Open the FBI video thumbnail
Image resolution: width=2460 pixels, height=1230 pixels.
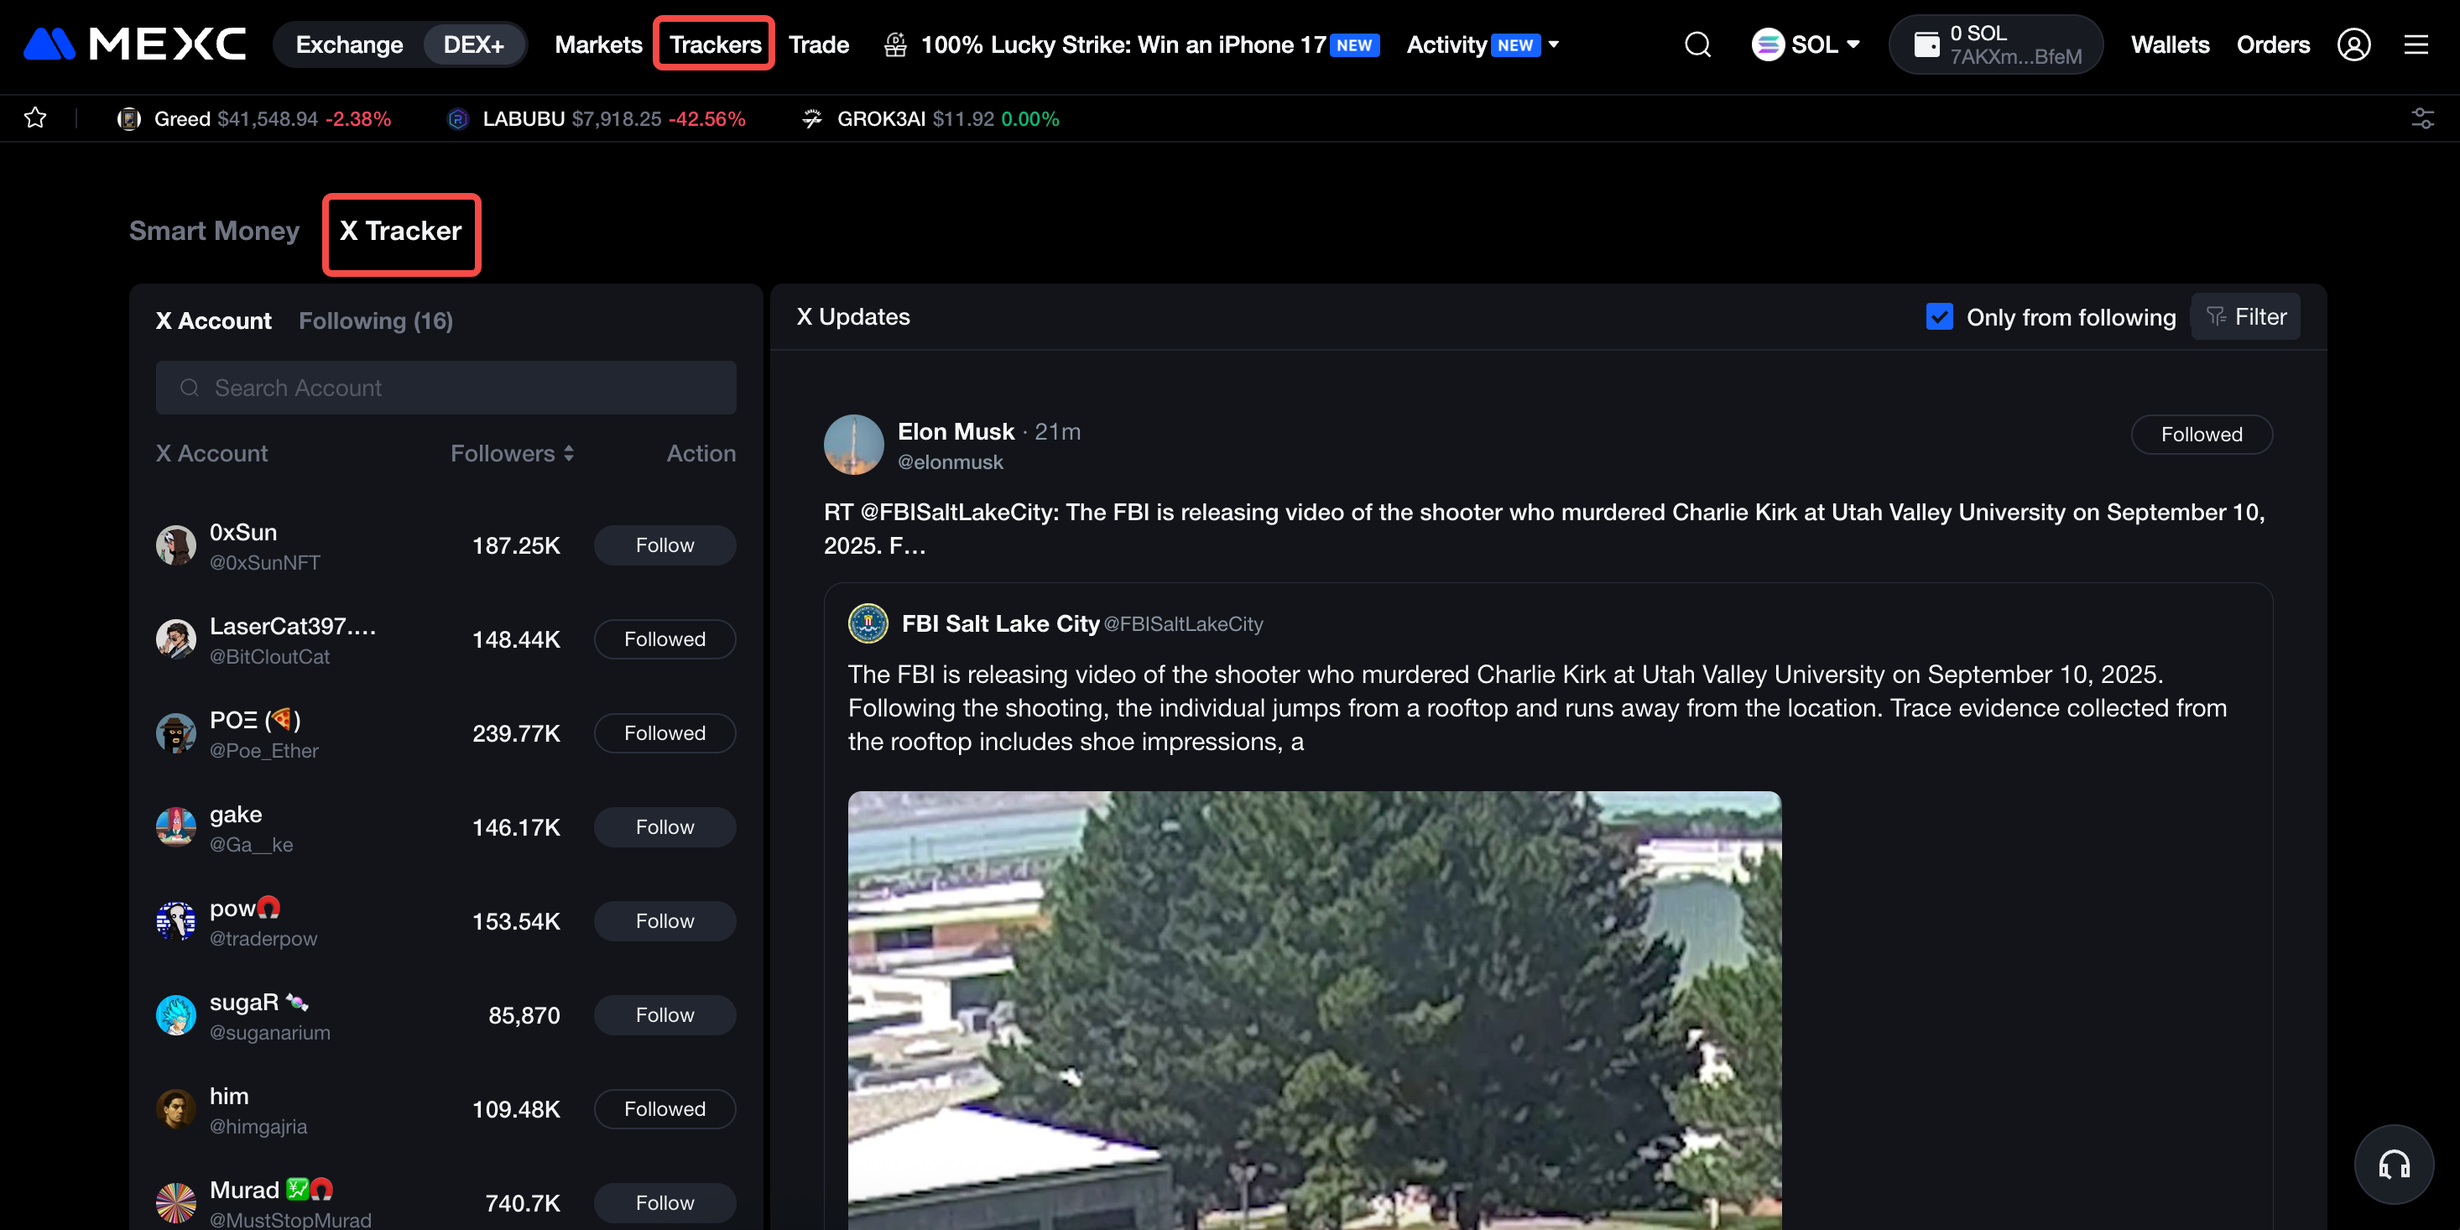click(x=1314, y=1009)
